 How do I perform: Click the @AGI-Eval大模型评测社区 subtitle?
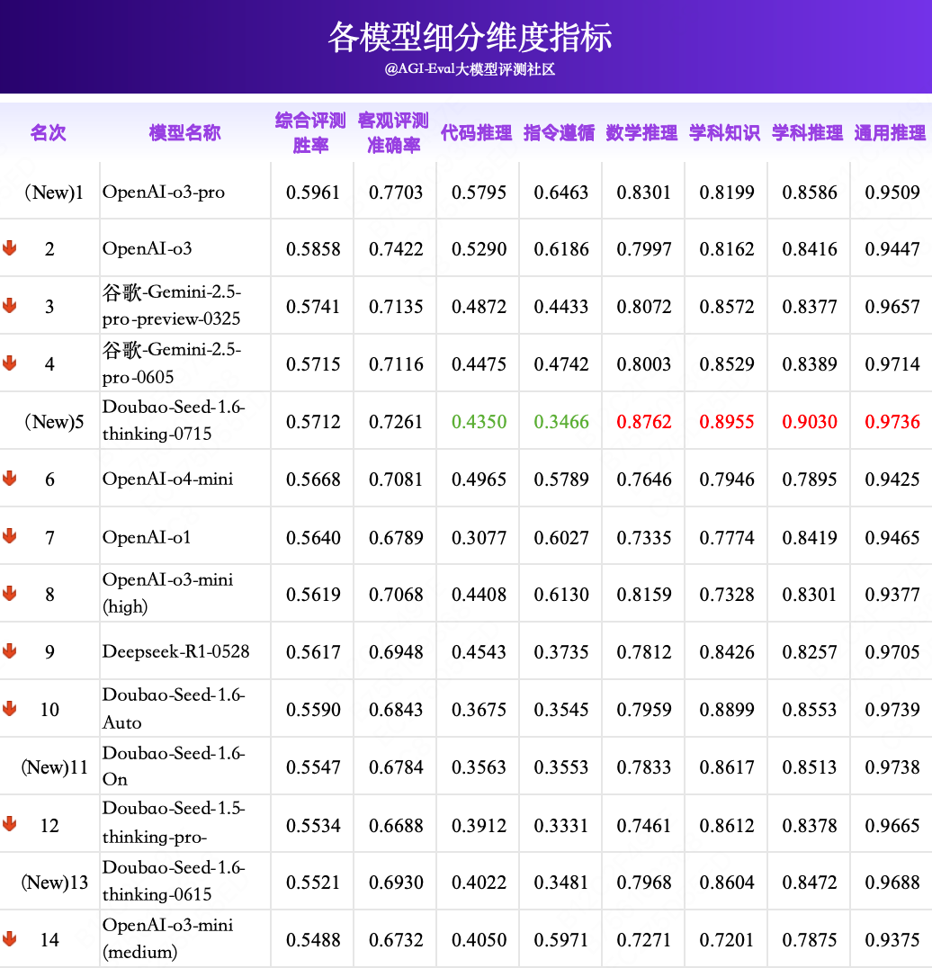pos(470,69)
